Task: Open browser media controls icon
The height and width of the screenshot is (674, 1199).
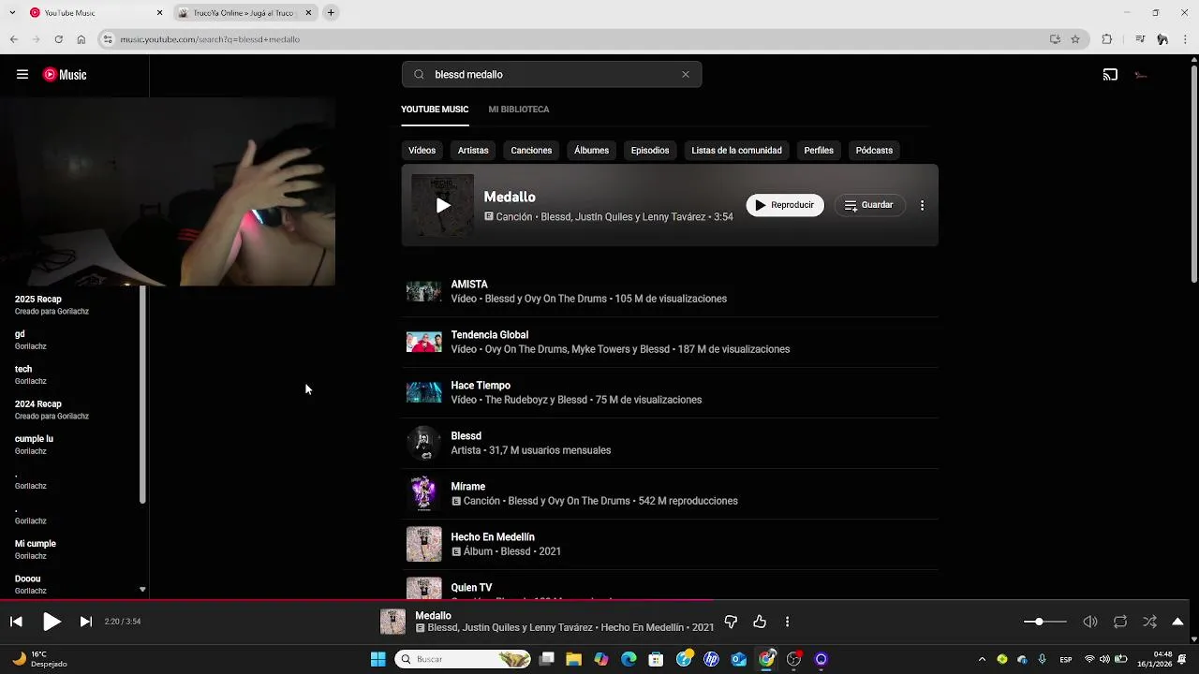Action: click(1139, 39)
